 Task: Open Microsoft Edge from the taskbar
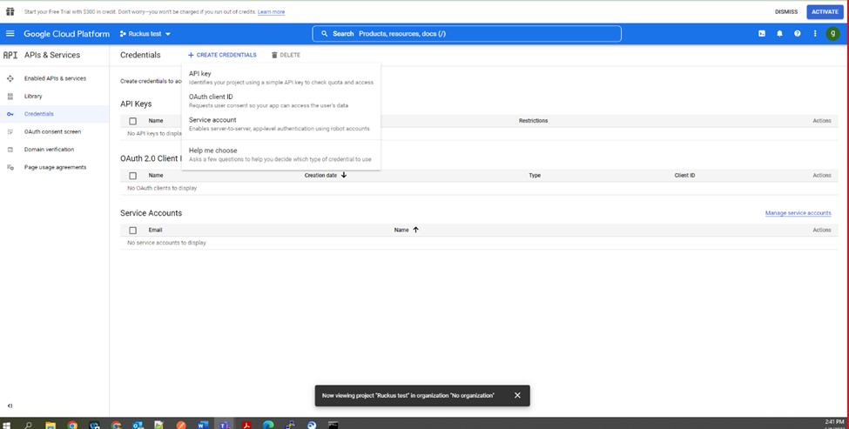click(268, 426)
